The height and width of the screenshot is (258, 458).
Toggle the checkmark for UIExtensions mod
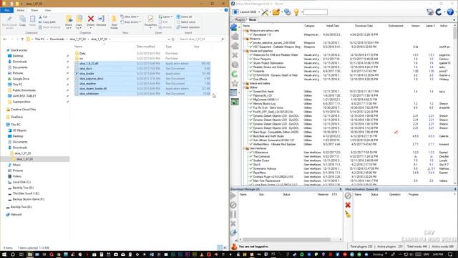pyautogui.click(x=250, y=153)
